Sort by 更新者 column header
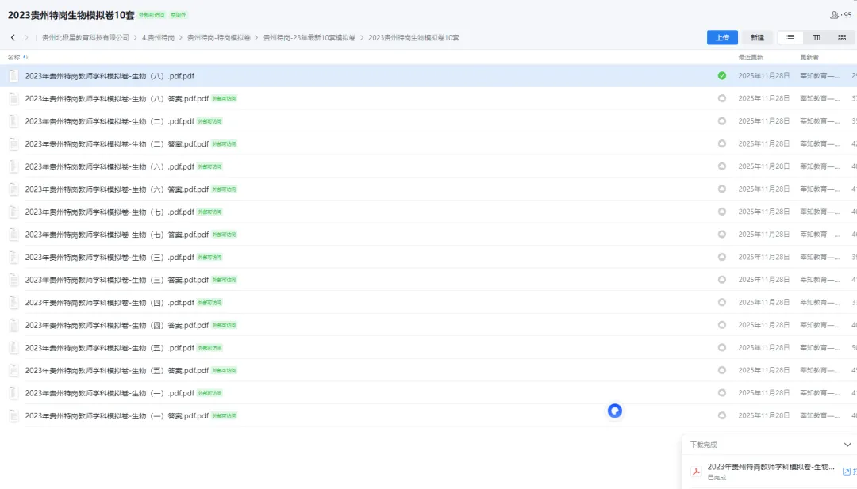857x489 pixels. (809, 57)
